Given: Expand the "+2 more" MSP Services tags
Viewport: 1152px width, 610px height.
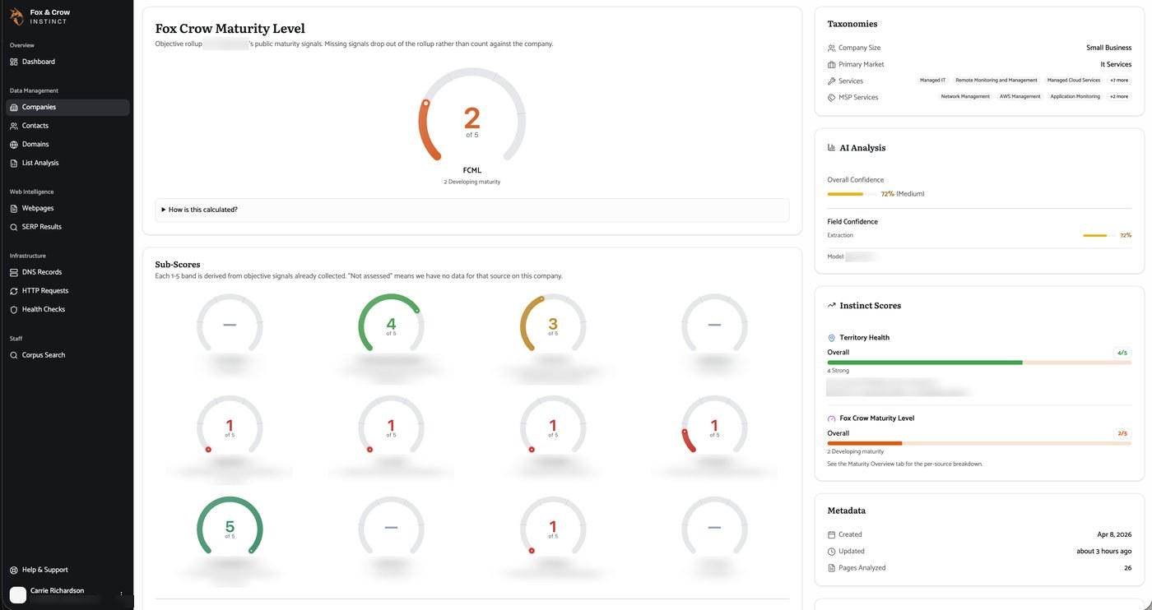Looking at the screenshot, I should click(x=1119, y=97).
